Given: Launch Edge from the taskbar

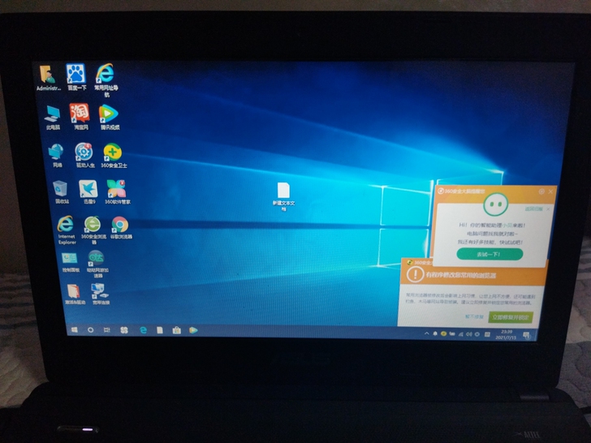Looking at the screenshot, I should pyautogui.click(x=143, y=330).
